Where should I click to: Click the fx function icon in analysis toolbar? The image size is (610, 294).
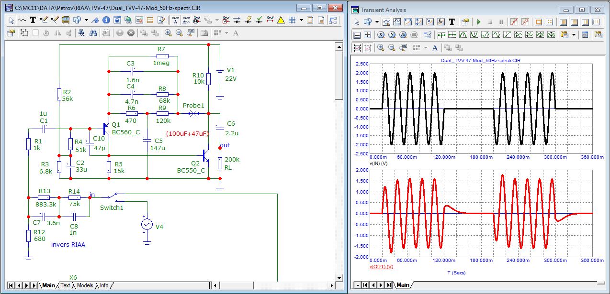click(x=441, y=22)
